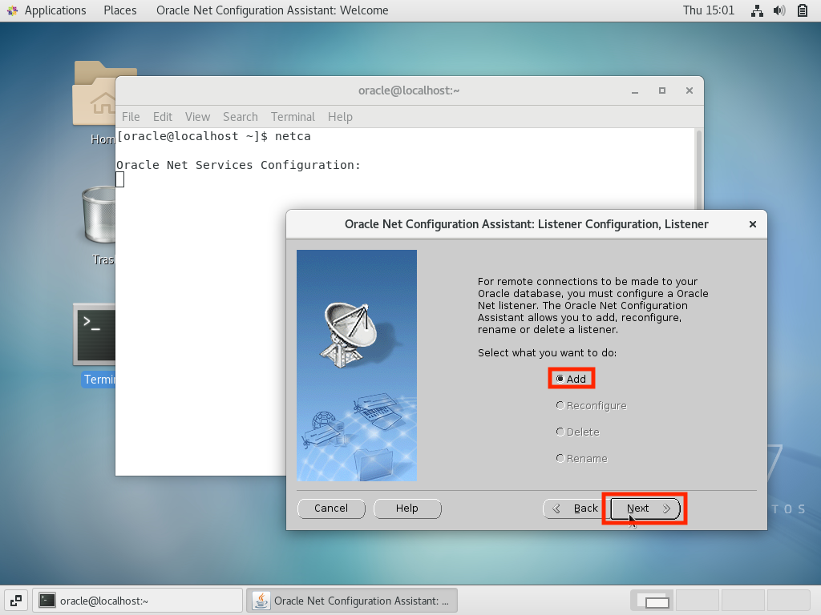Open the terminal File menu

pyautogui.click(x=131, y=117)
